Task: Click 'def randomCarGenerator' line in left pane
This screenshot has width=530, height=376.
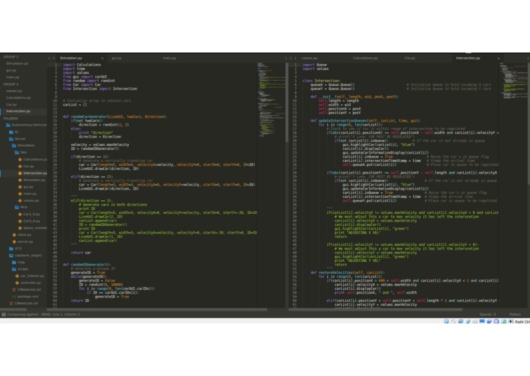Action: 114,116
